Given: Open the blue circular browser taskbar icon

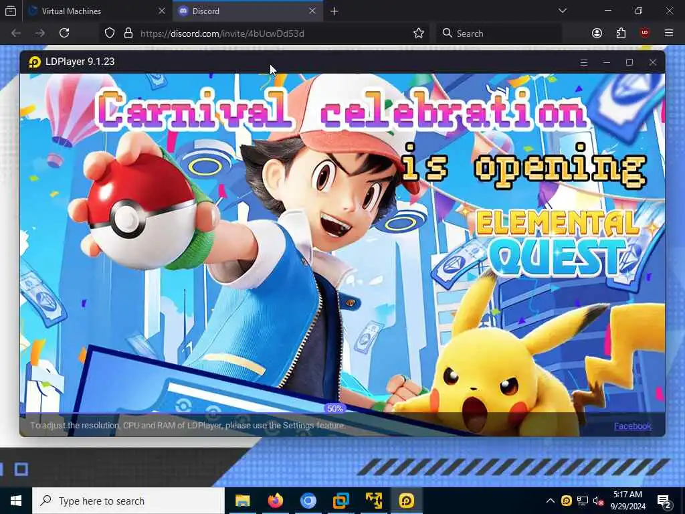Looking at the screenshot, I should (x=308, y=501).
